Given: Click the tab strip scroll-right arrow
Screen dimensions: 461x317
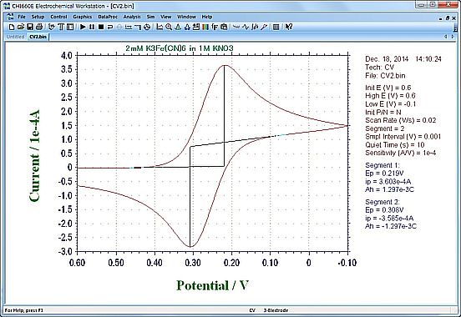Looking at the screenshot, I should coord(453,37).
